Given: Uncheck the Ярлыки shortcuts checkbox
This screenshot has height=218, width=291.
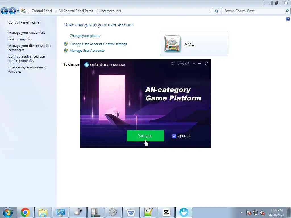Looking at the screenshot, I should 174,136.
